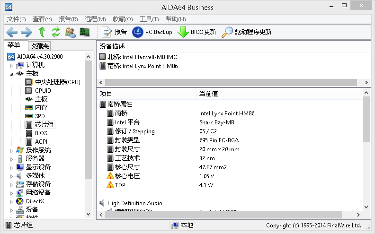Click the BIOS 更新 download button
Image resolution: width=375 pixels, height=234 pixels.
coord(196,32)
